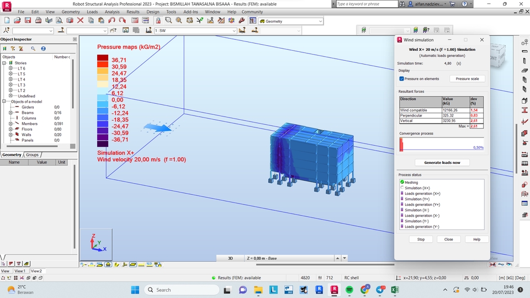530x298 pixels.
Task: Open Spotify from the Windows taskbar
Action: 349,290
